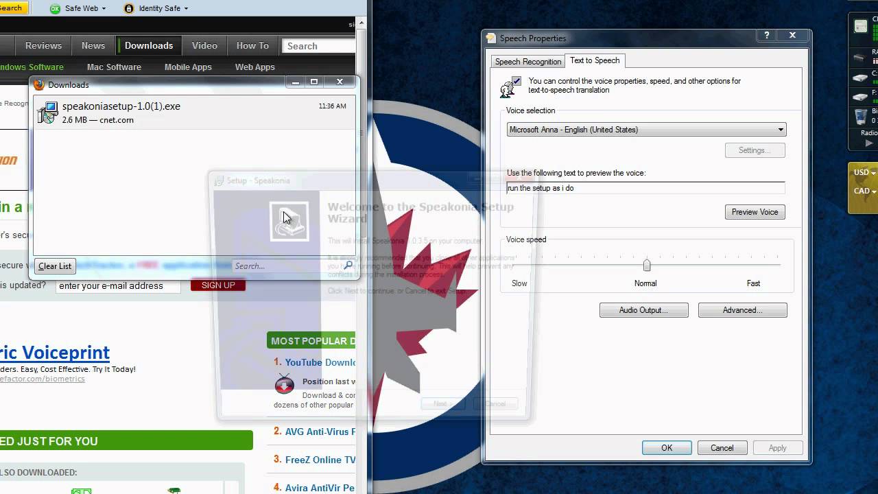Click the preview voice text field
The image size is (878, 494).
(645, 188)
